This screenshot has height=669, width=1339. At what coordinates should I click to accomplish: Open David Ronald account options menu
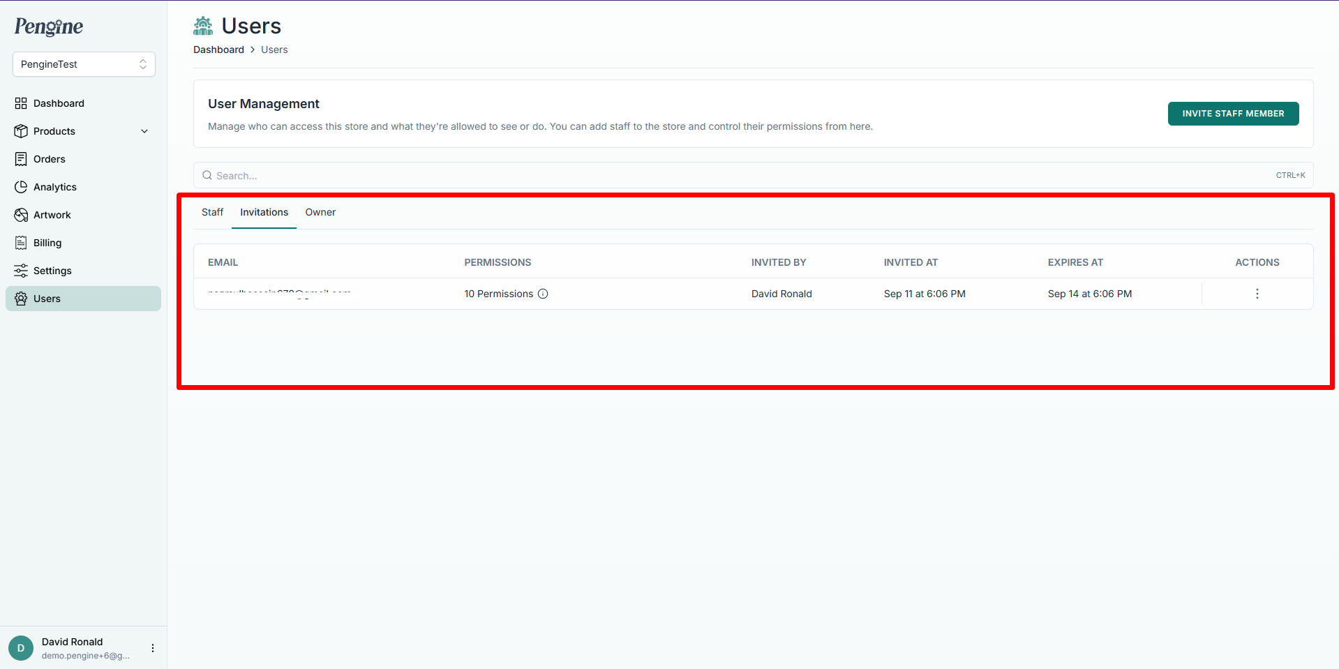coord(152,648)
